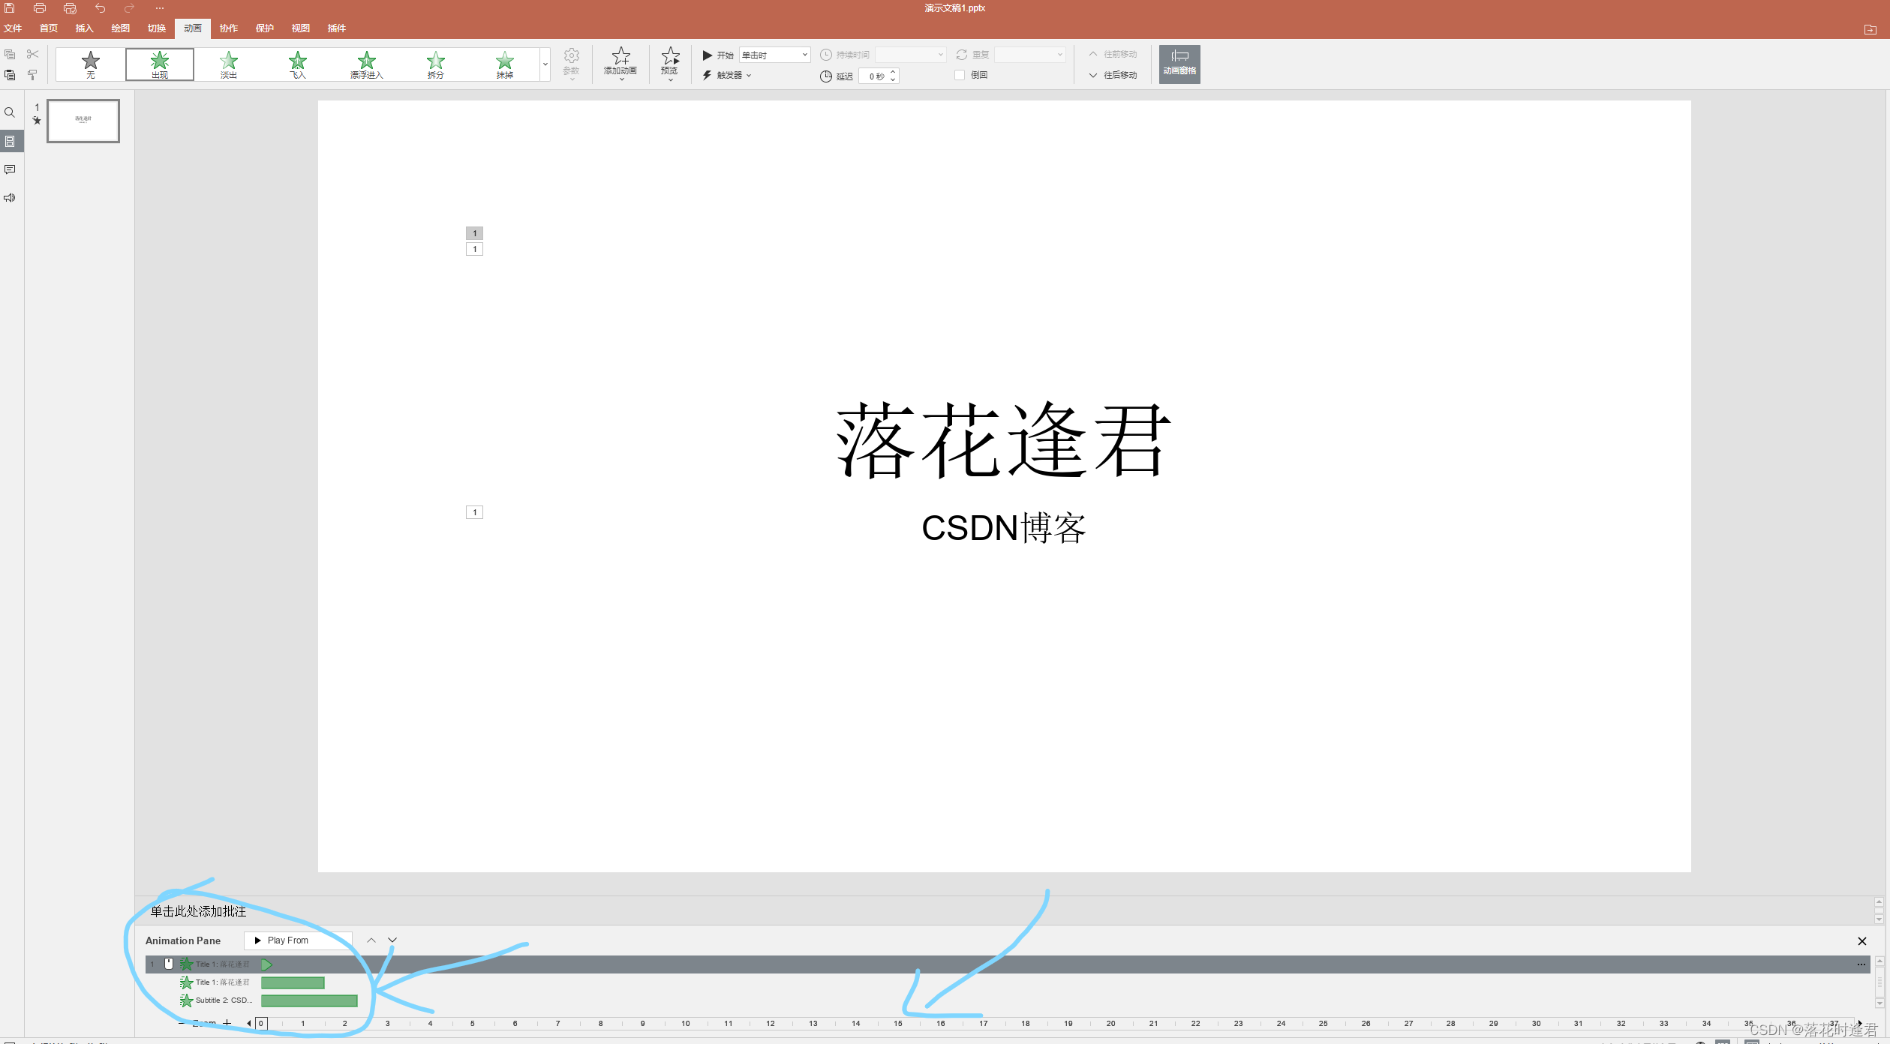Apply the 飞入 fly-in animation

click(298, 64)
